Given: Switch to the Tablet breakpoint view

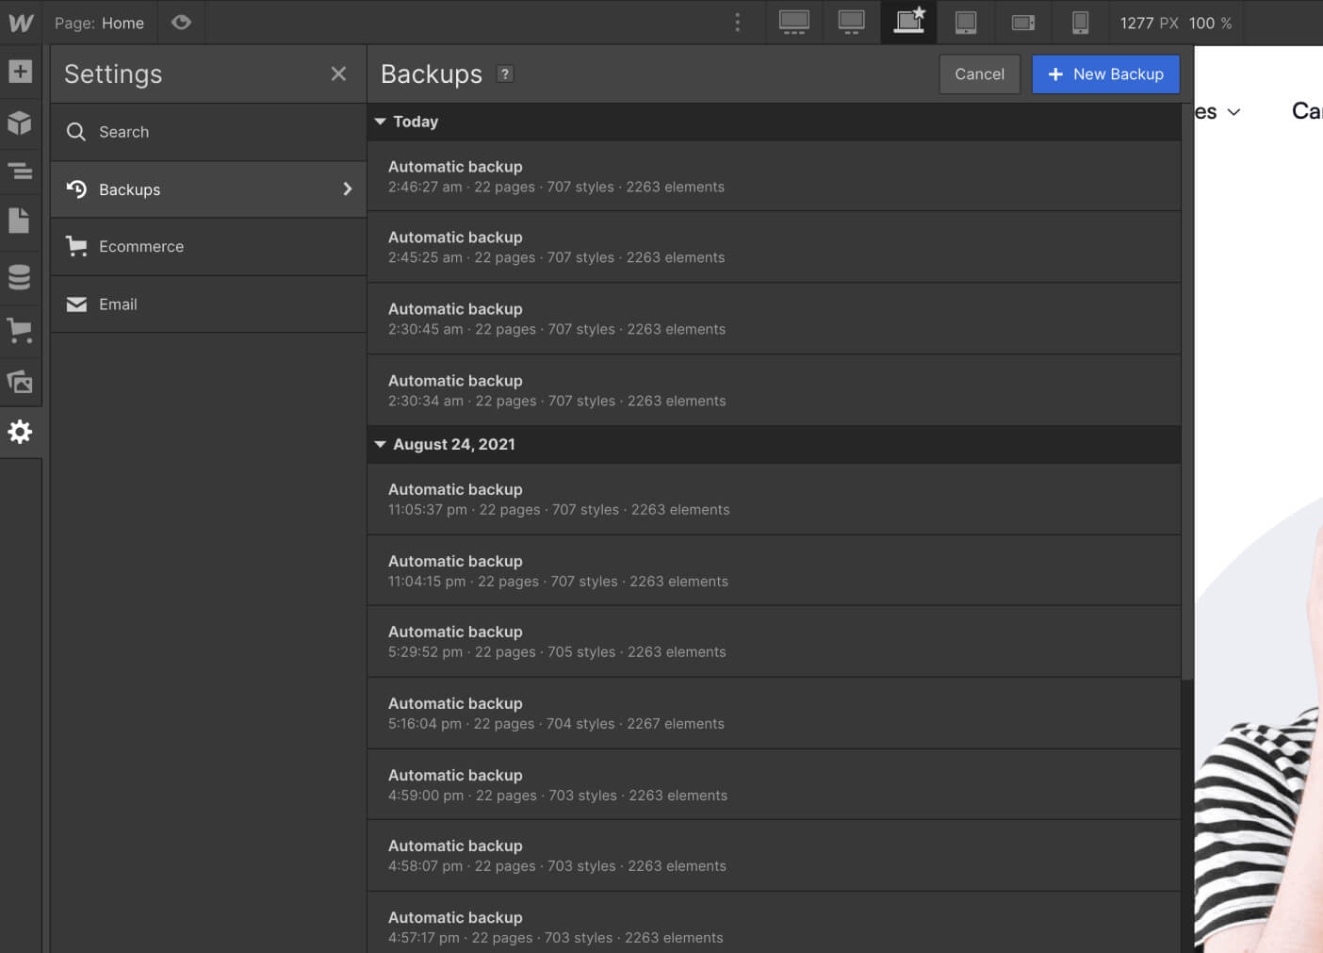Looking at the screenshot, I should coord(966,23).
